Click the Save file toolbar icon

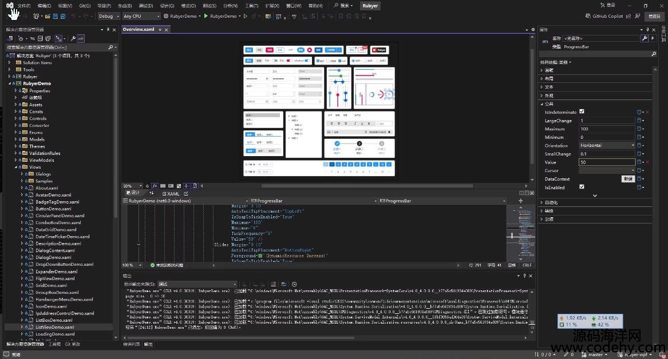(x=56, y=16)
